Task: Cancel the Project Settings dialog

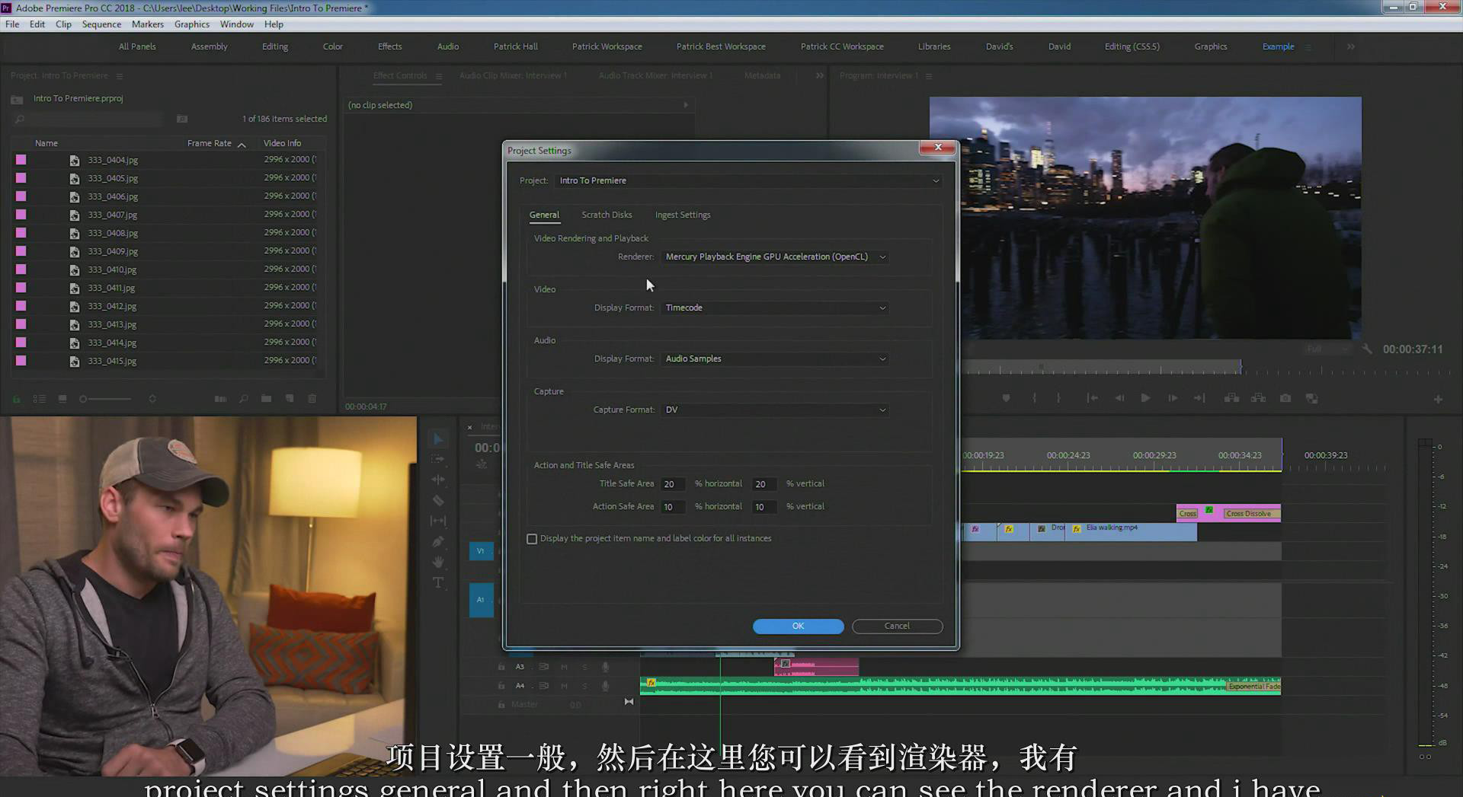Action: [897, 626]
